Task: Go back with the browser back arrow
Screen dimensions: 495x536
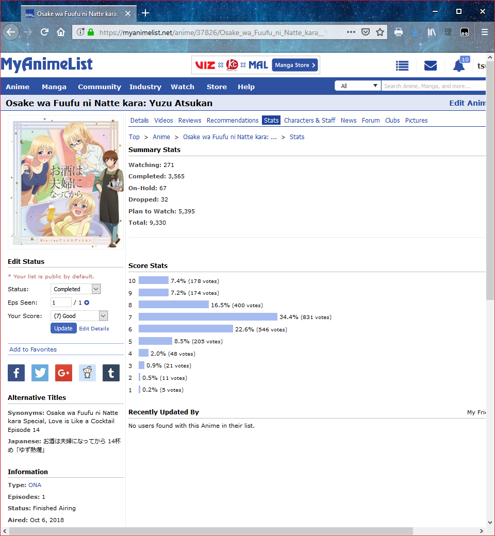Action: 11,32
